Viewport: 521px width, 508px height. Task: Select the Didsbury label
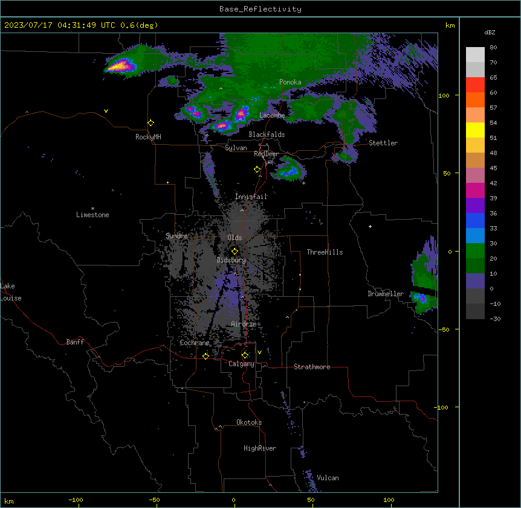(231, 260)
